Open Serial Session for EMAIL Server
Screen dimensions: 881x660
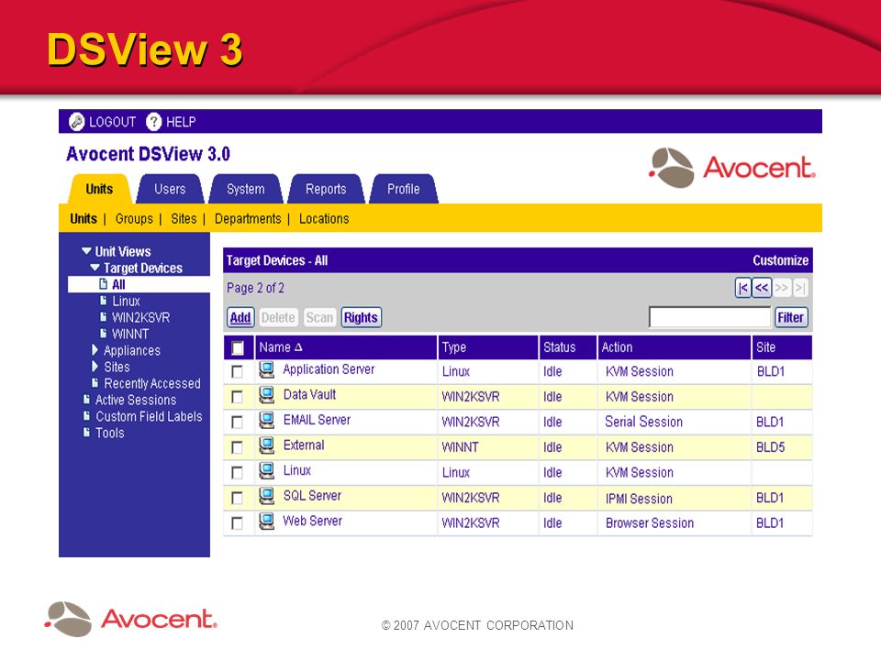644,422
